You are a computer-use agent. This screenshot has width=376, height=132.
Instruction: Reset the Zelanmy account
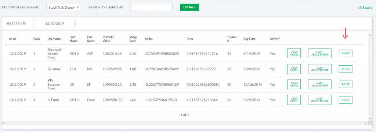click(x=346, y=69)
